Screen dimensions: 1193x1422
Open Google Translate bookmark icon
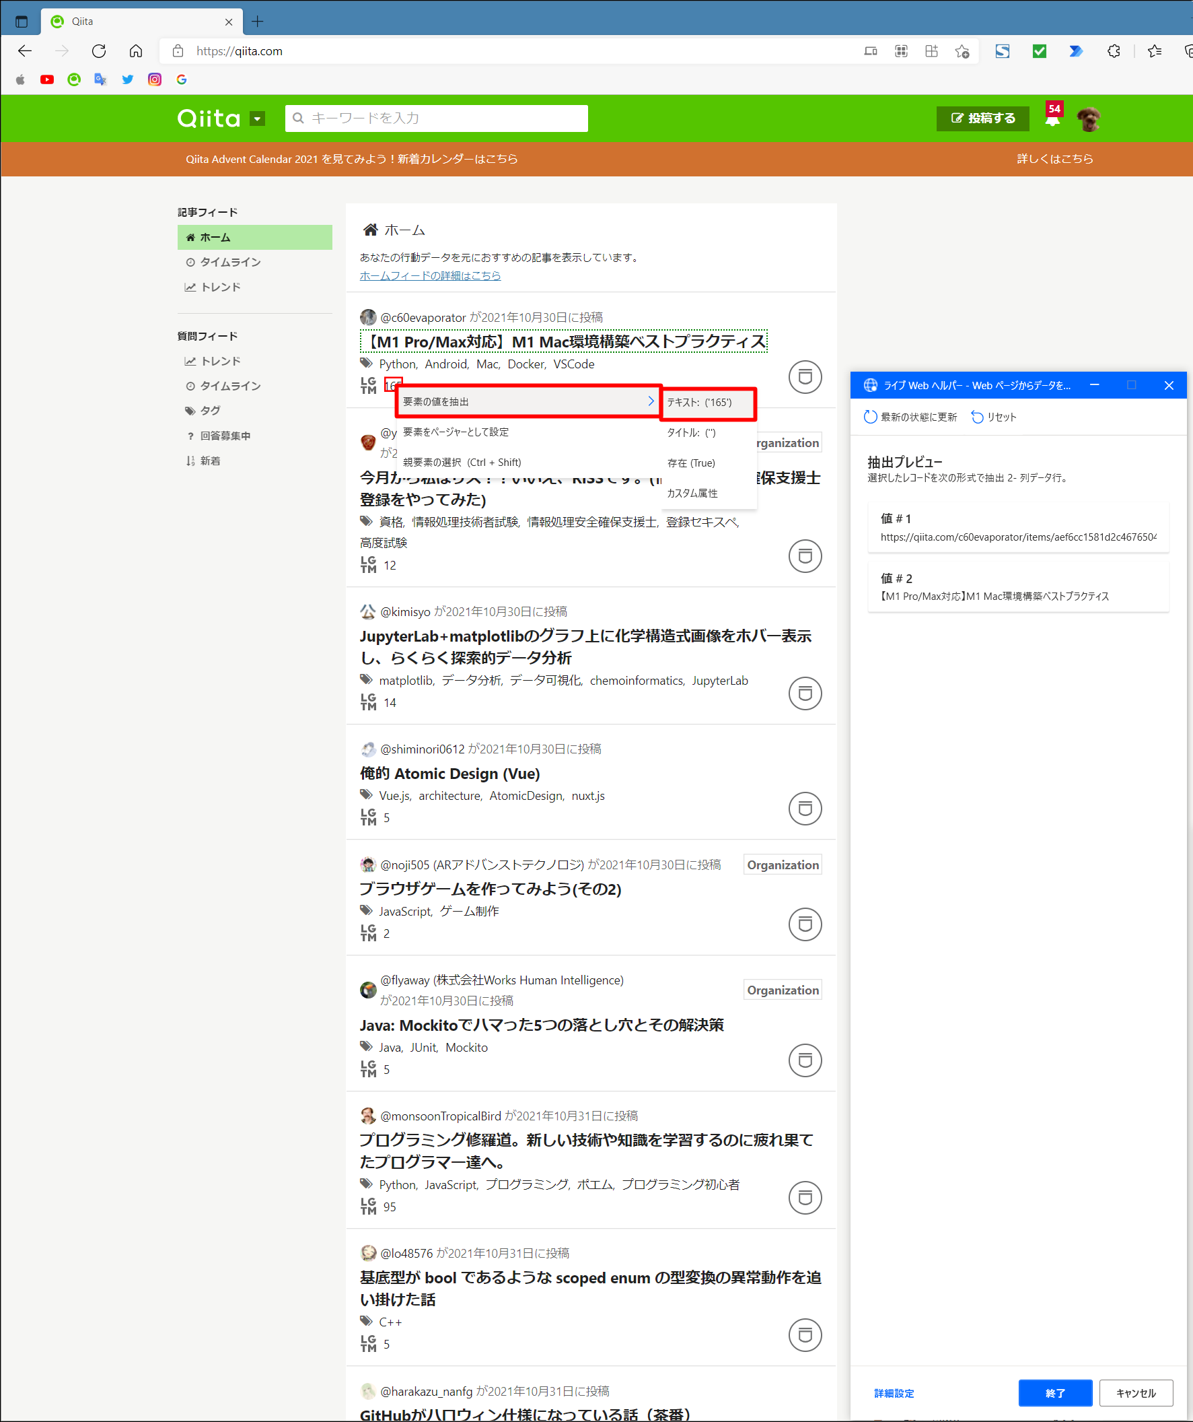tap(101, 79)
